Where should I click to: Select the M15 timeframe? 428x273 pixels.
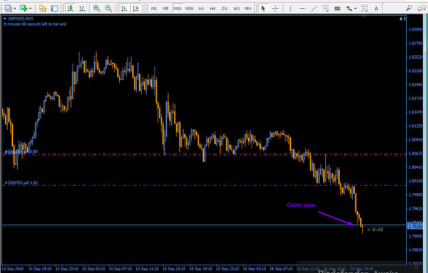point(177,9)
